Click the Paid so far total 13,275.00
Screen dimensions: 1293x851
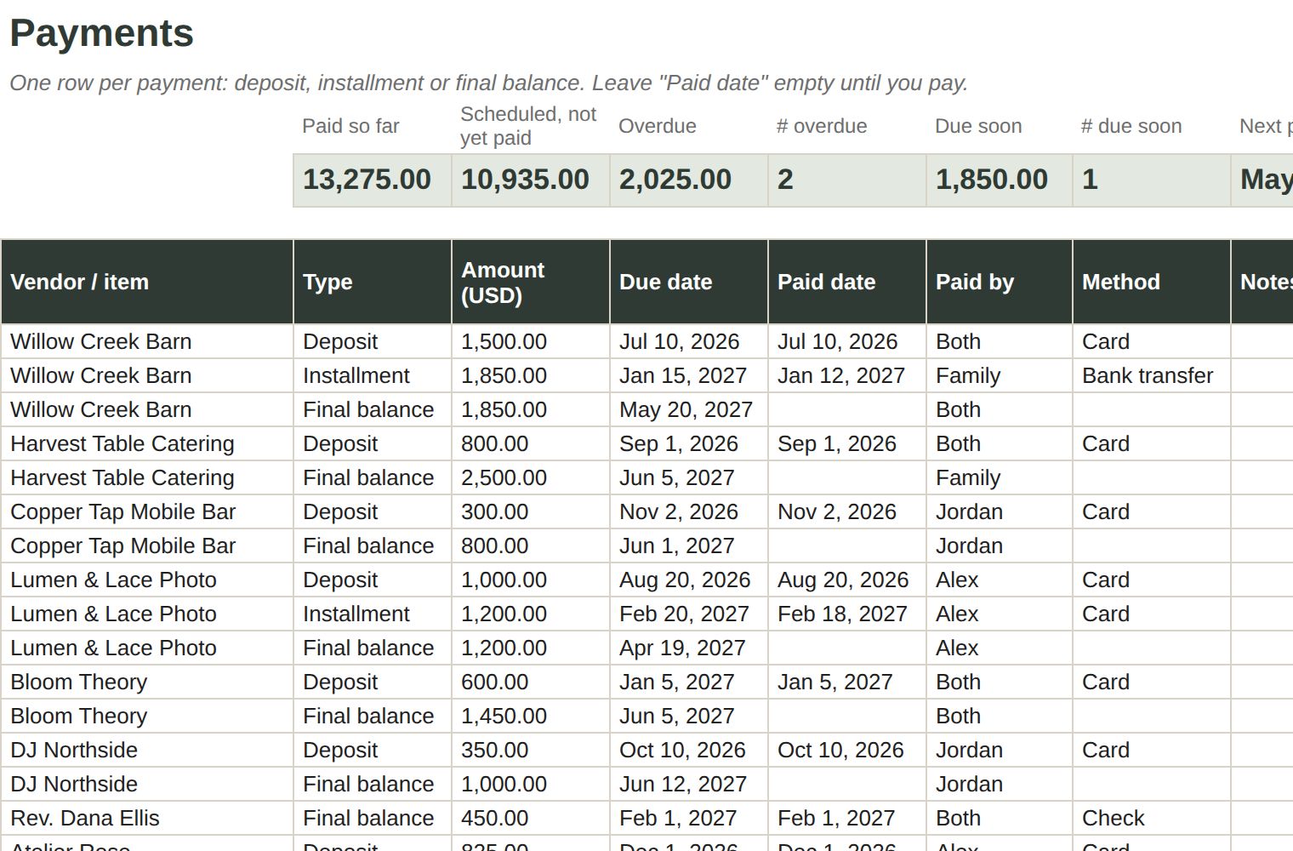pos(373,180)
